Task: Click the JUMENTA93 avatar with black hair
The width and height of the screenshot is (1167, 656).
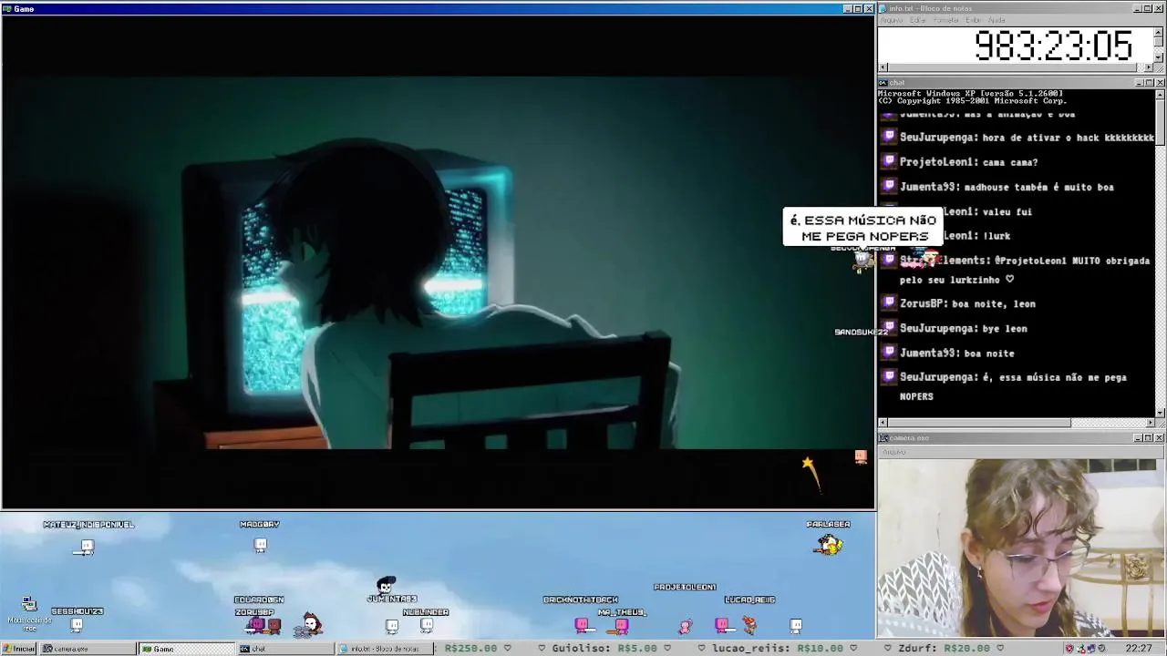Action: pyautogui.click(x=386, y=584)
